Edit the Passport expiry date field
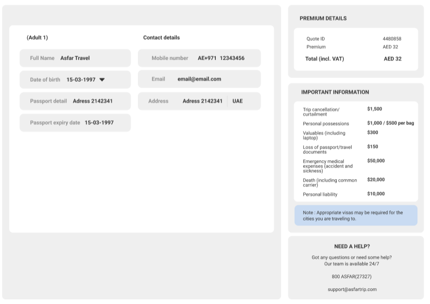The height and width of the screenshot is (304, 430). 75,123
